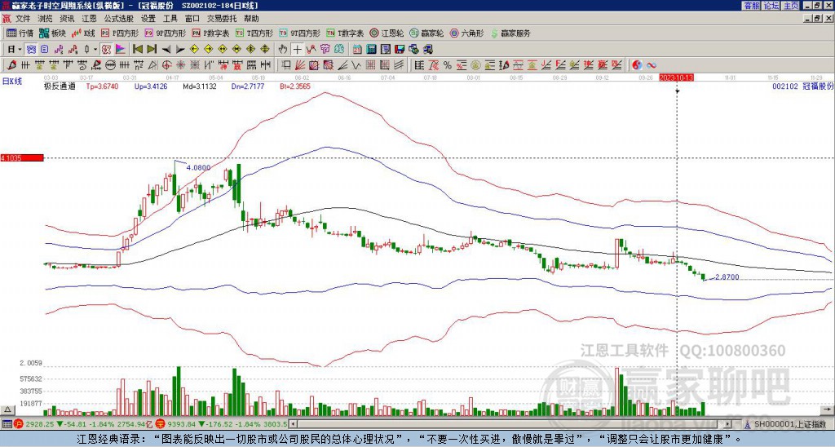Open the T四方形 time square

tap(254, 33)
